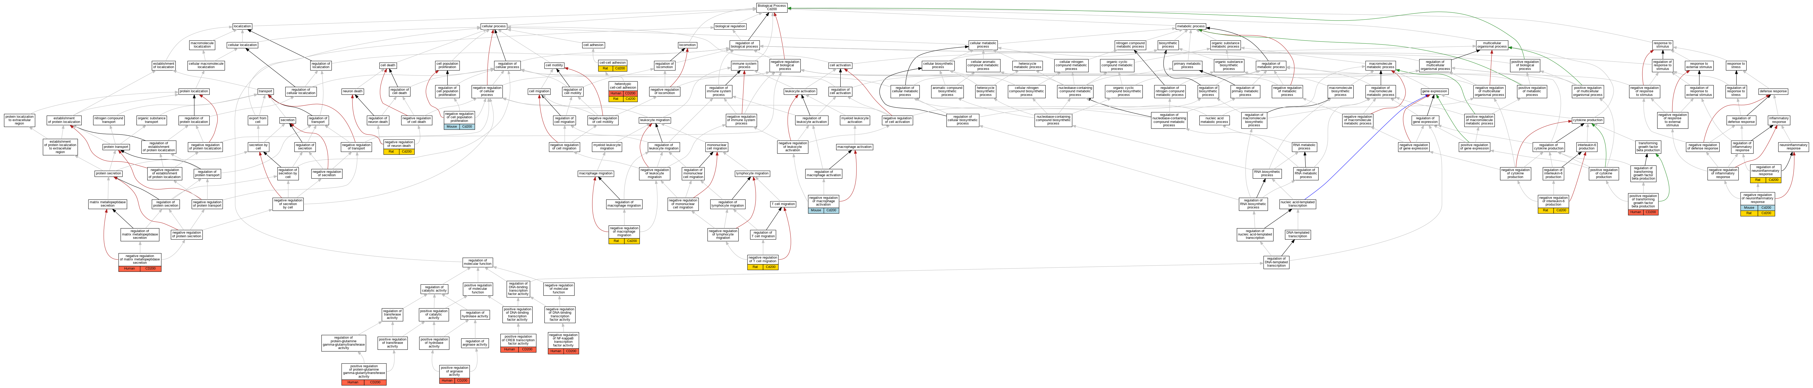Select the node labeled exactly 'transport'
The width and height of the screenshot is (1813, 388).
[265, 91]
